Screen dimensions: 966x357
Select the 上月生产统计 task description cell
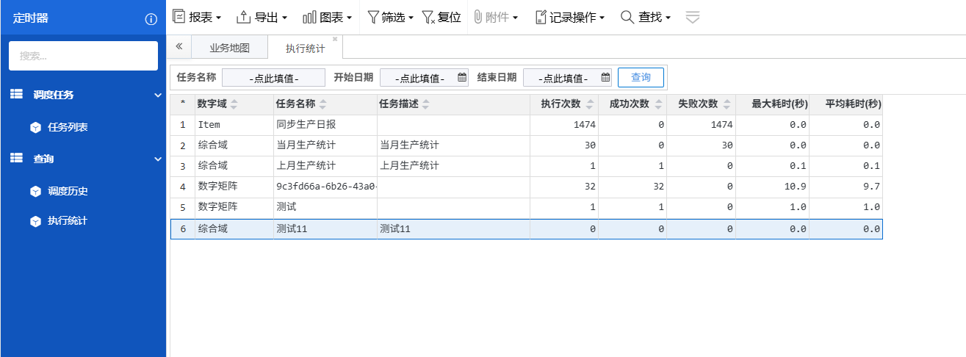pyautogui.click(x=453, y=166)
